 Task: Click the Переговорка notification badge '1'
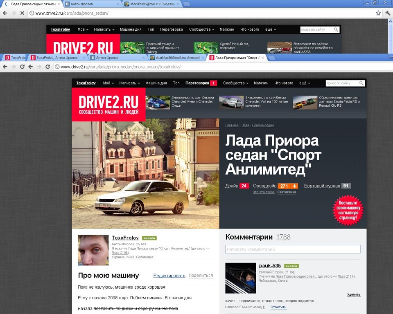(214, 83)
